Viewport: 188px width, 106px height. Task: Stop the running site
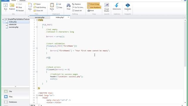pos(19,7)
